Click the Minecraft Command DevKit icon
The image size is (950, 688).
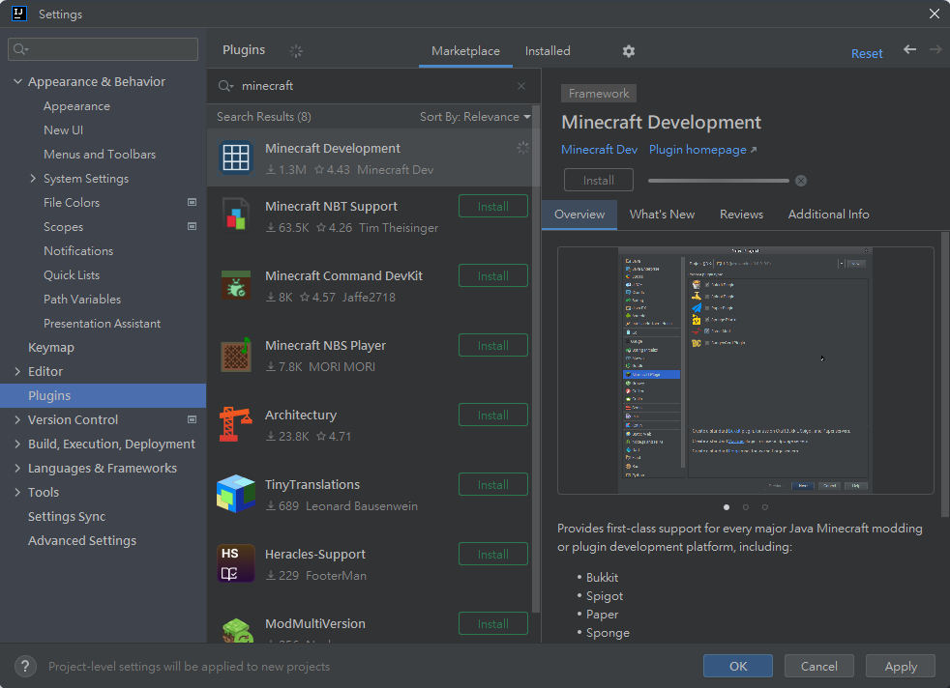[236, 284]
